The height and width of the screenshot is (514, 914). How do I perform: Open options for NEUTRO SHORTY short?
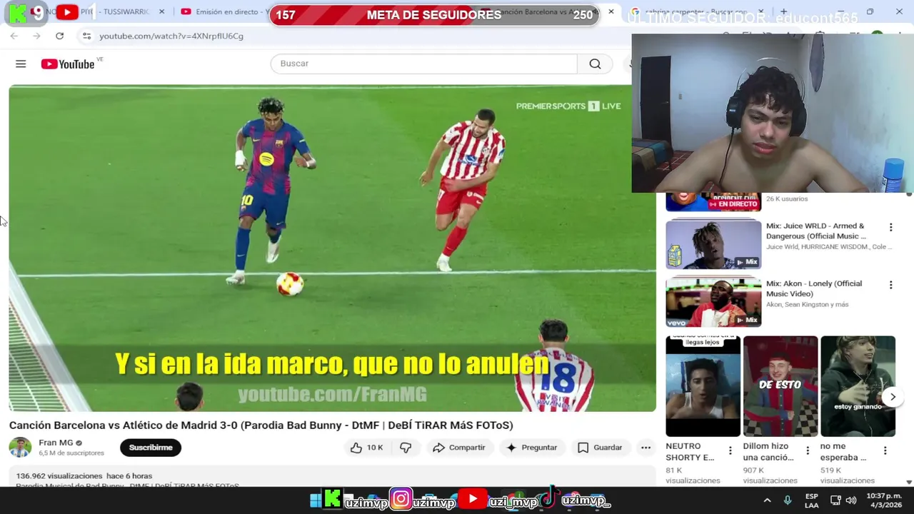click(730, 450)
